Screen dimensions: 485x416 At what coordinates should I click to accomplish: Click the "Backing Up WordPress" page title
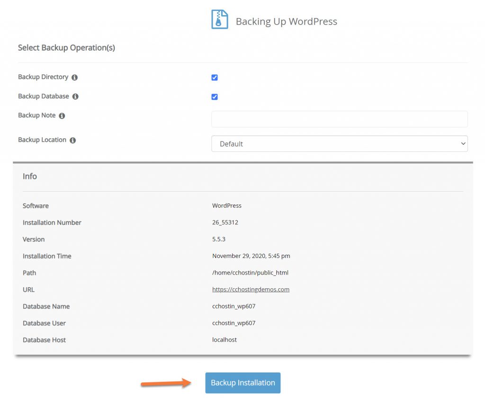286,22
